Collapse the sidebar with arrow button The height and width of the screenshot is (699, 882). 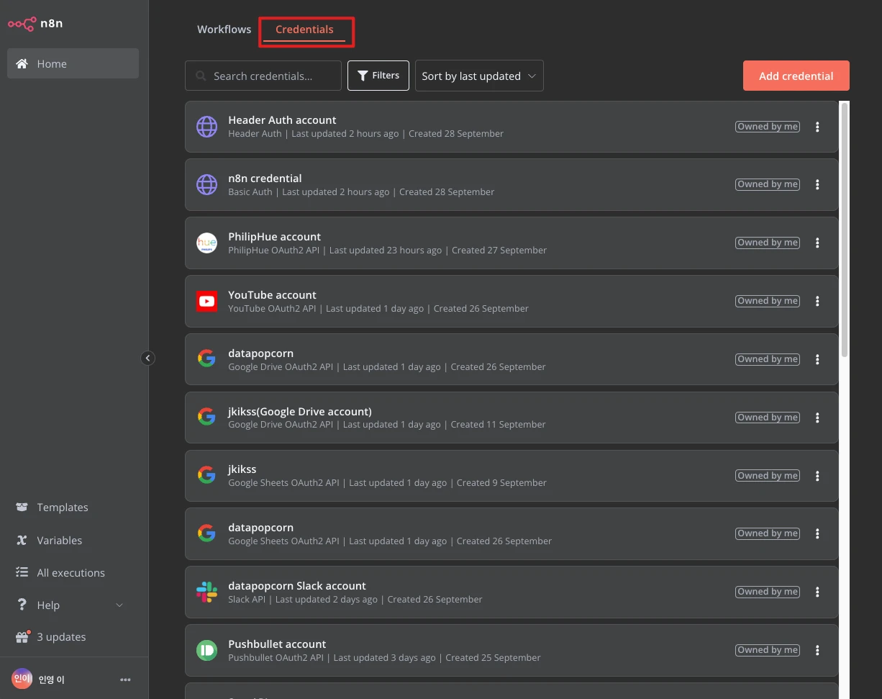pyautogui.click(x=148, y=358)
